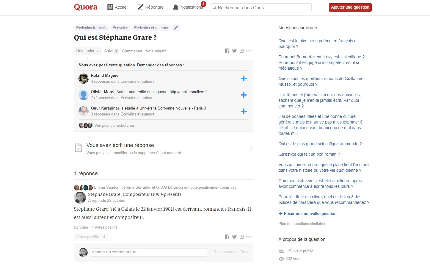Share the answer on Facebook
The width and height of the screenshot is (430, 264).
(x=227, y=237)
